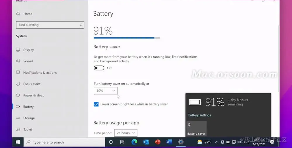Click the Task View icon

[122, 142]
